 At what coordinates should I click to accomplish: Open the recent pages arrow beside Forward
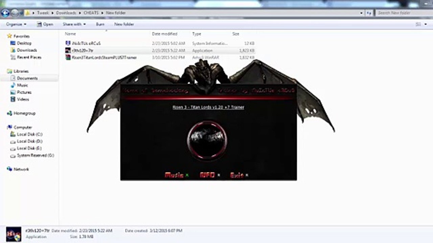click(x=22, y=13)
